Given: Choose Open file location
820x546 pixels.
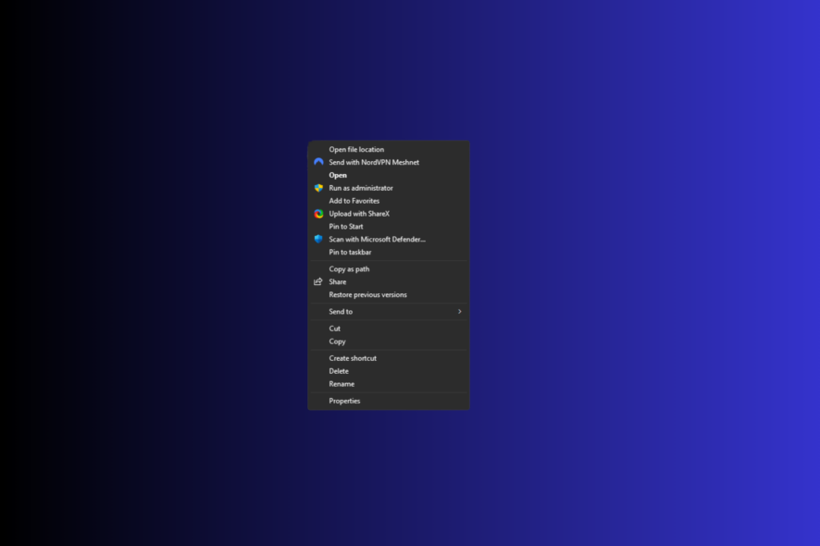Looking at the screenshot, I should (x=389, y=150).
